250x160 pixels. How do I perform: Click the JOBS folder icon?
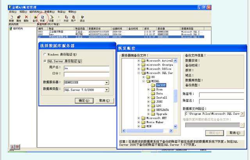point(153,101)
